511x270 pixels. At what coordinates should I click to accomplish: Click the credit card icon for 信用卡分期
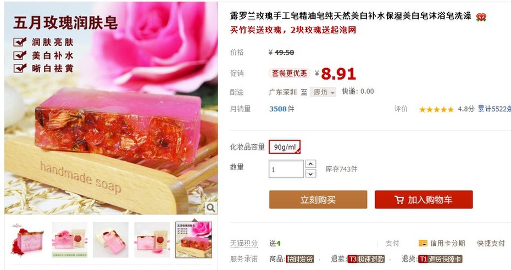[423, 243]
